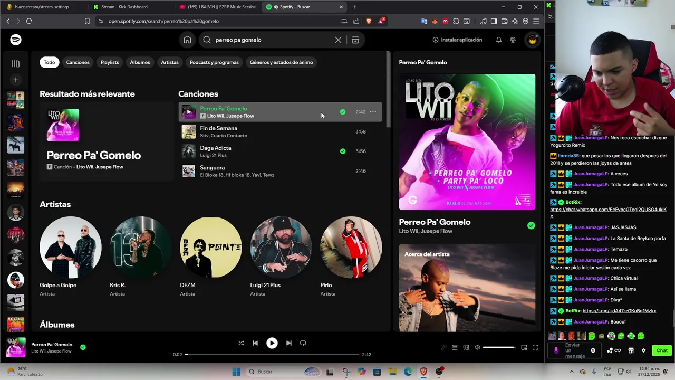This screenshot has width=675, height=380.
Task: Seek in the song progress bar
Action: coord(272,354)
